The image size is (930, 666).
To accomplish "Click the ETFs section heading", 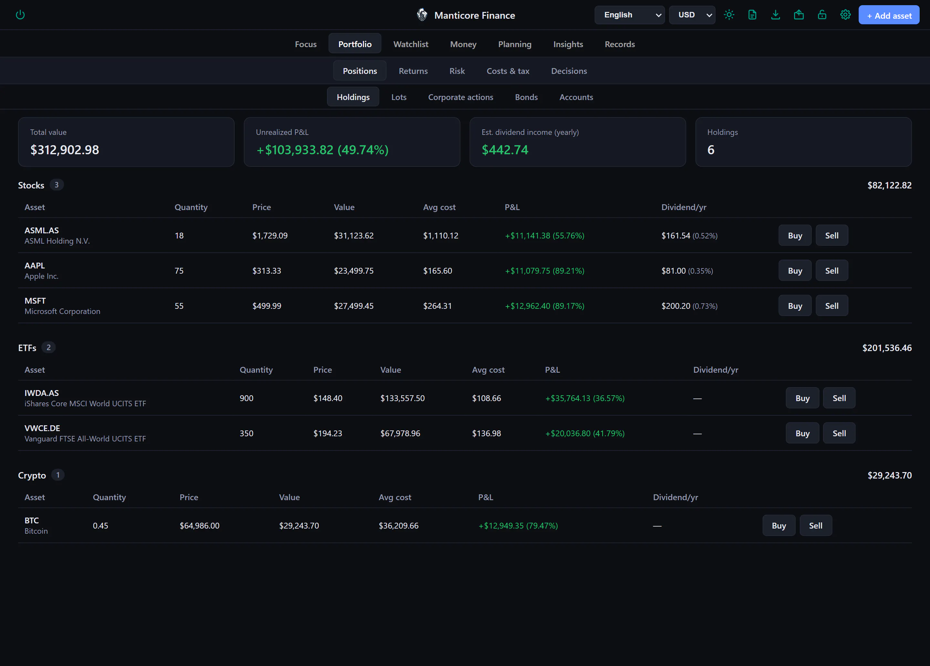I will tap(27, 348).
